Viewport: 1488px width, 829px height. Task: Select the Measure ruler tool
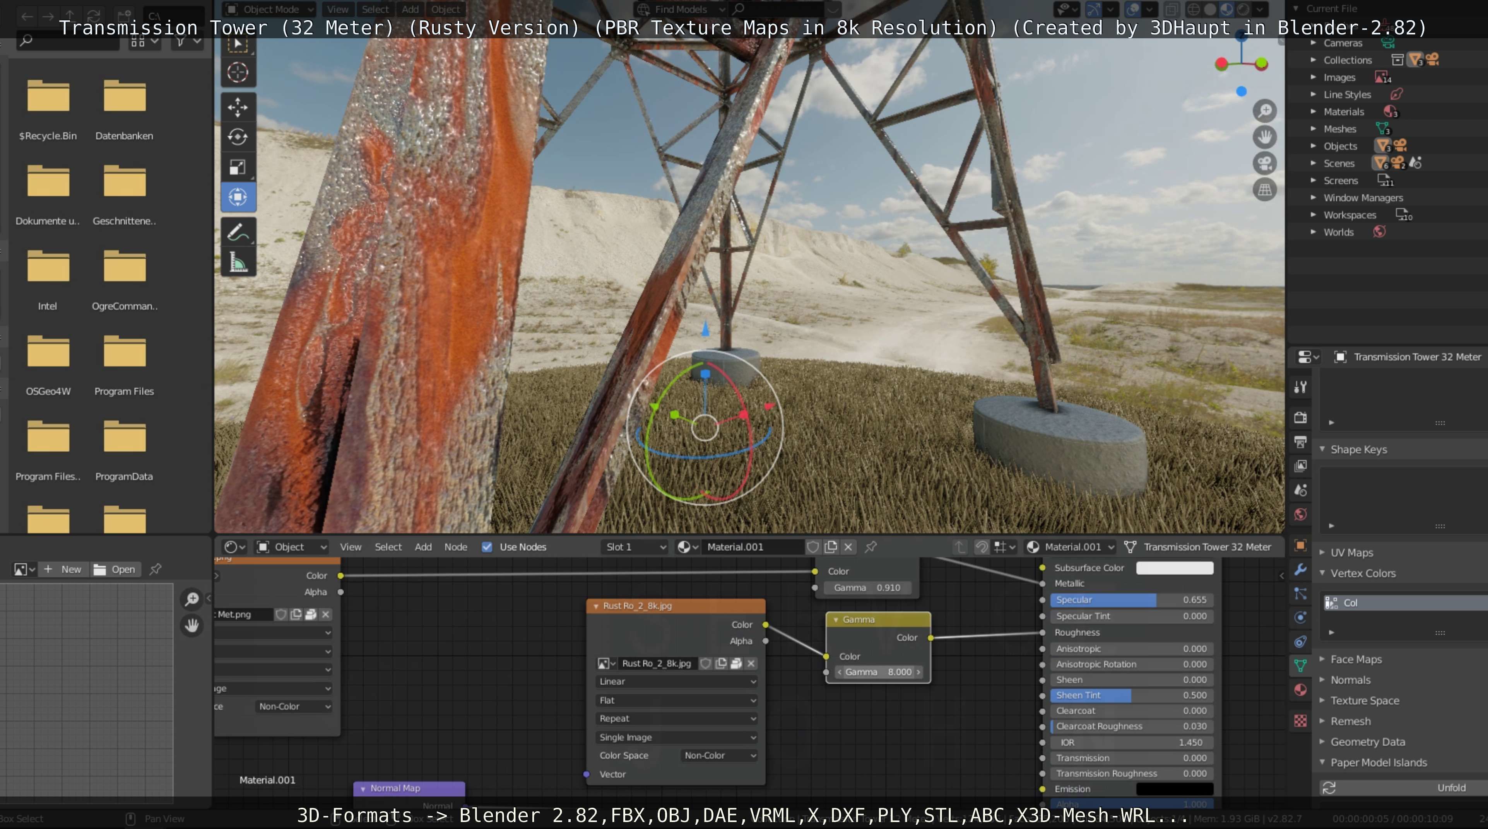[238, 263]
